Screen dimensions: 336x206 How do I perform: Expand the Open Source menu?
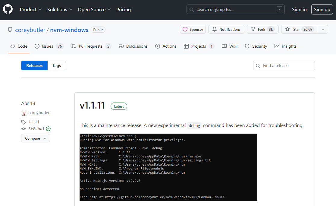(x=94, y=9)
